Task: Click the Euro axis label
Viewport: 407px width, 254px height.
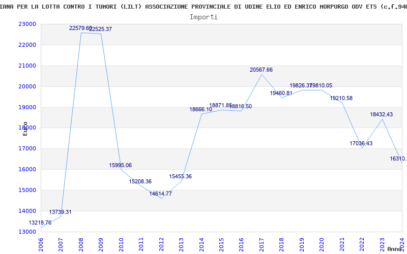Action: pos(25,129)
